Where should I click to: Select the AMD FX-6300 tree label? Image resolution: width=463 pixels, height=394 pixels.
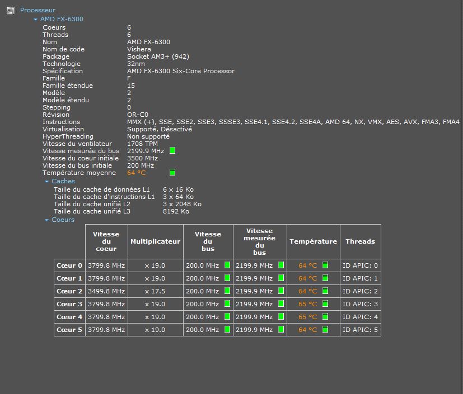pyautogui.click(x=62, y=19)
